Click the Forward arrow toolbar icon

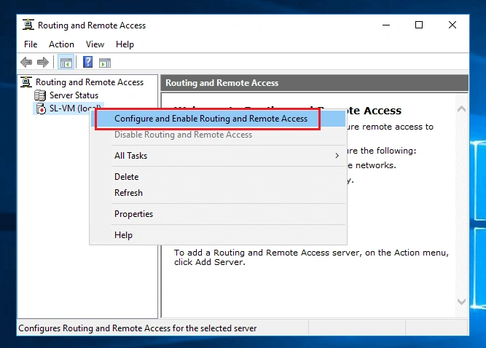tap(43, 62)
